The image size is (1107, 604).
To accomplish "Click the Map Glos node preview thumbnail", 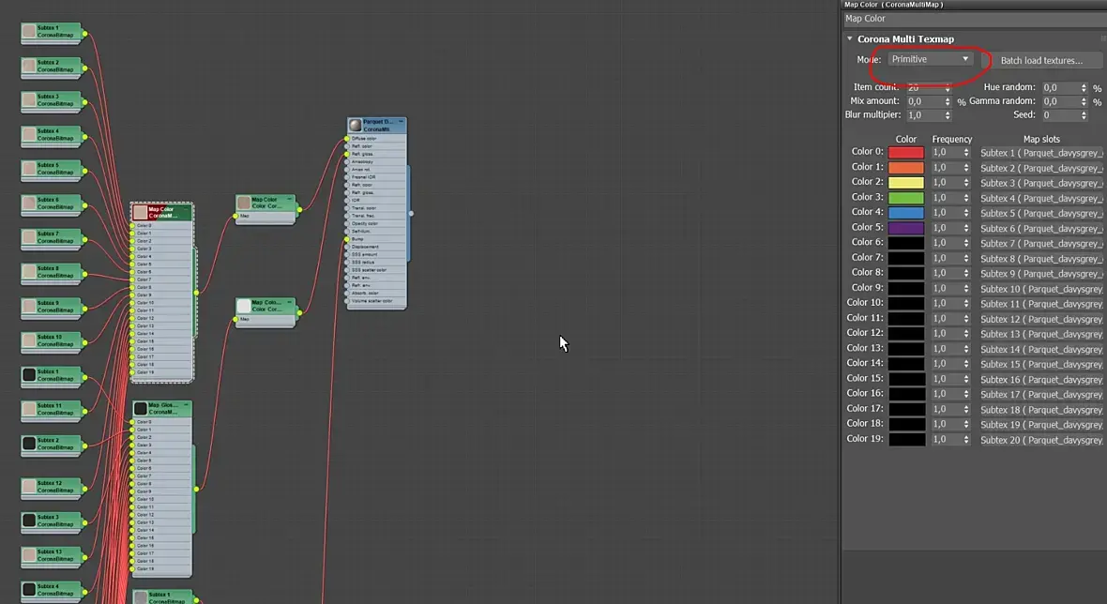I will [x=141, y=409].
